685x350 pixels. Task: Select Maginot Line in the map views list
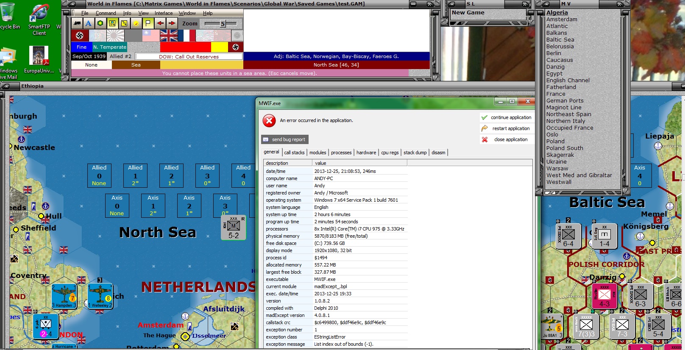coord(564,108)
